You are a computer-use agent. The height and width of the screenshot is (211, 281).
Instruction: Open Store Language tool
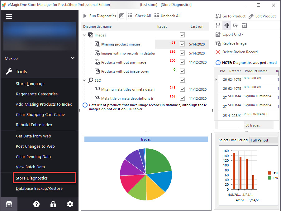click(30, 84)
